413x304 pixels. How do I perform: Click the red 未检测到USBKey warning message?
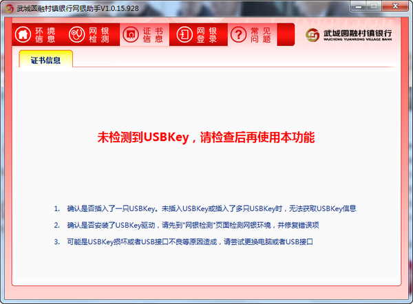(206, 137)
